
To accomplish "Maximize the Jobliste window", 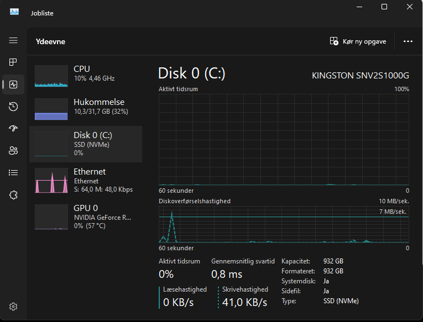I will click(384, 7).
